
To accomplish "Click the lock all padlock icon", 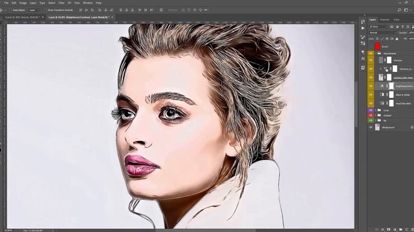I will (x=397, y=39).
